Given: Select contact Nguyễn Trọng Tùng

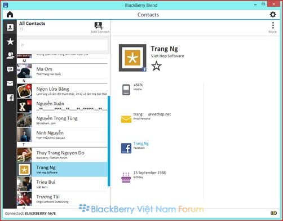Looking at the screenshot, I should pos(62,120).
